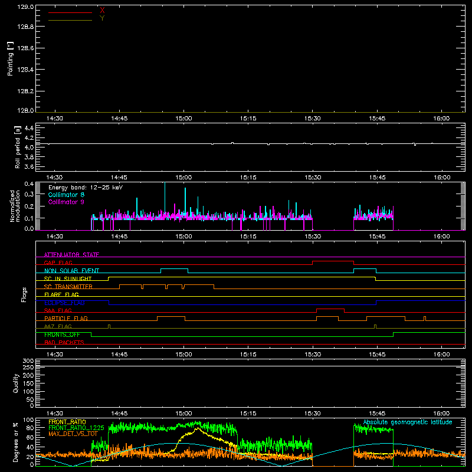Screen dimensions: 472x472
Task: Click the Pointing axis title
Action: tap(11, 59)
